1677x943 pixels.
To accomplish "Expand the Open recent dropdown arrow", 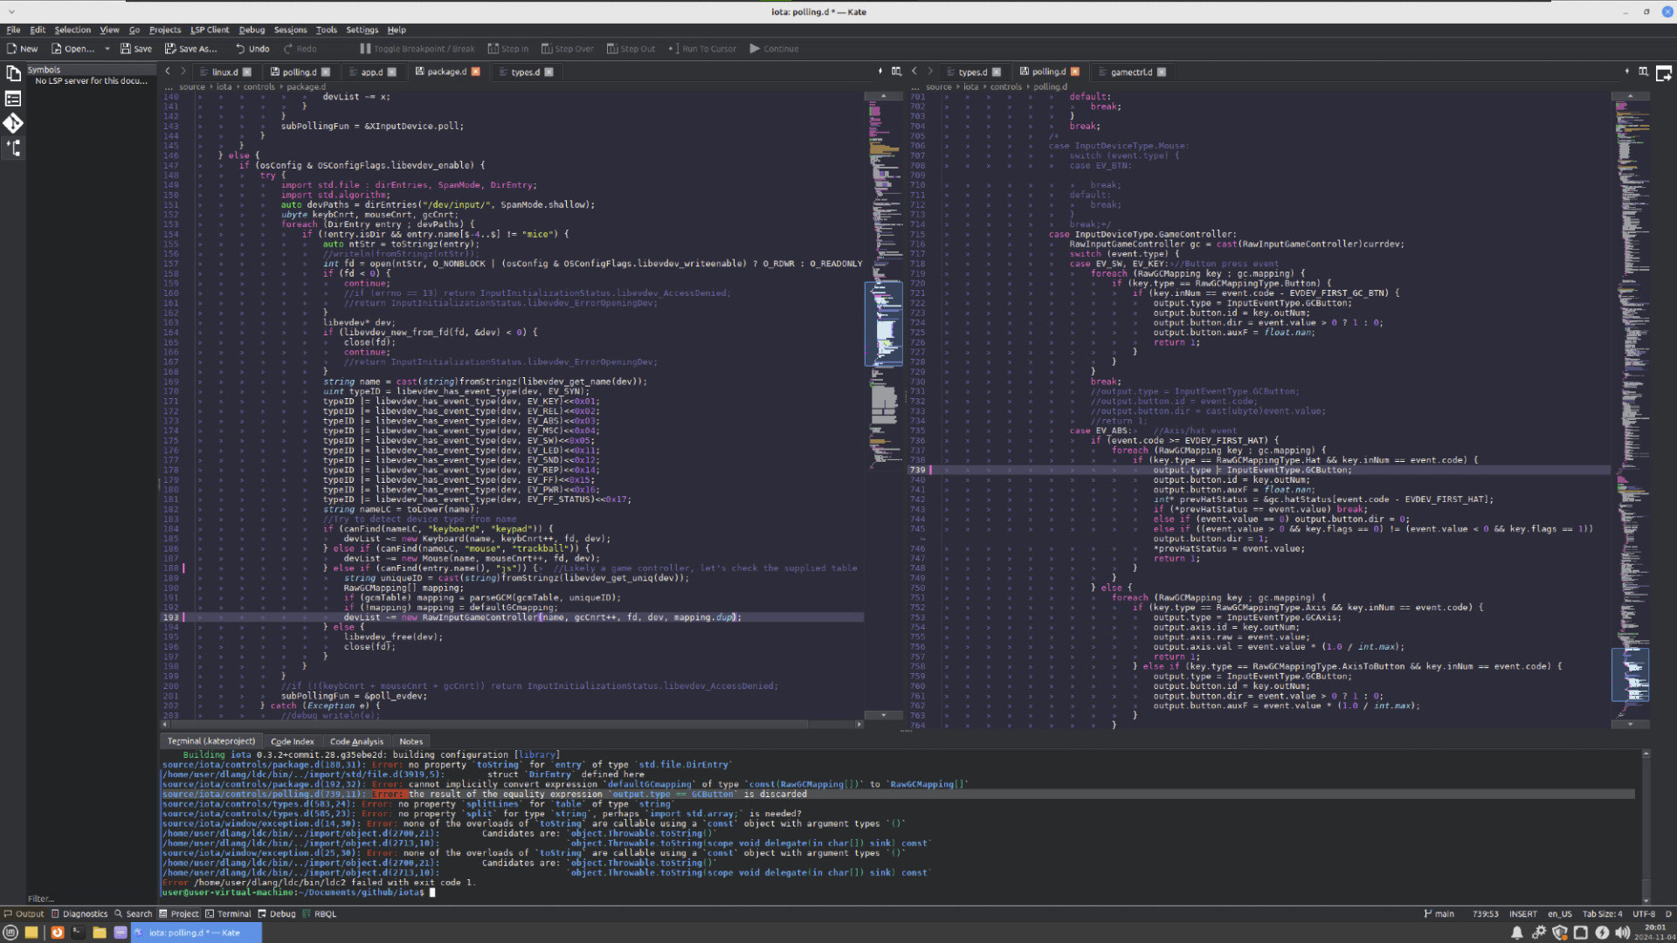I will point(107,49).
